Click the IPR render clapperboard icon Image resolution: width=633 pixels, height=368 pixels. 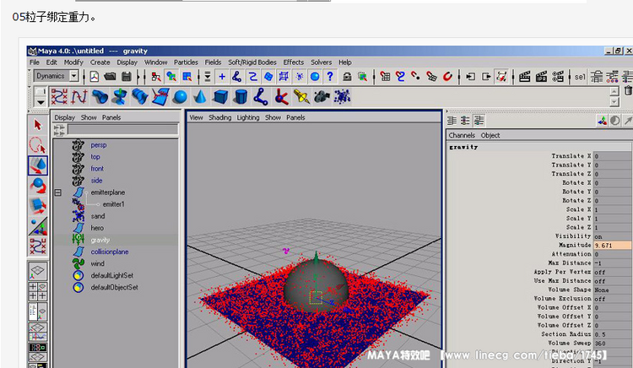[x=541, y=76]
